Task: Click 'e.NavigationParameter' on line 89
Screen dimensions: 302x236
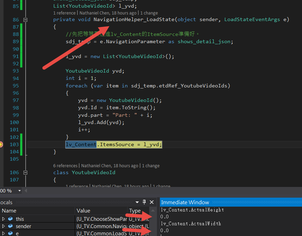Action: pos(132,41)
